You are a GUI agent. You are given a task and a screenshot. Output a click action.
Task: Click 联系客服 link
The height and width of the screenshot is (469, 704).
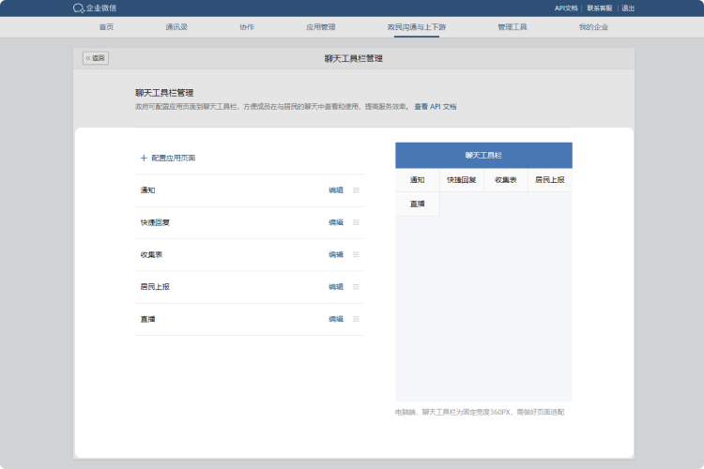600,8
